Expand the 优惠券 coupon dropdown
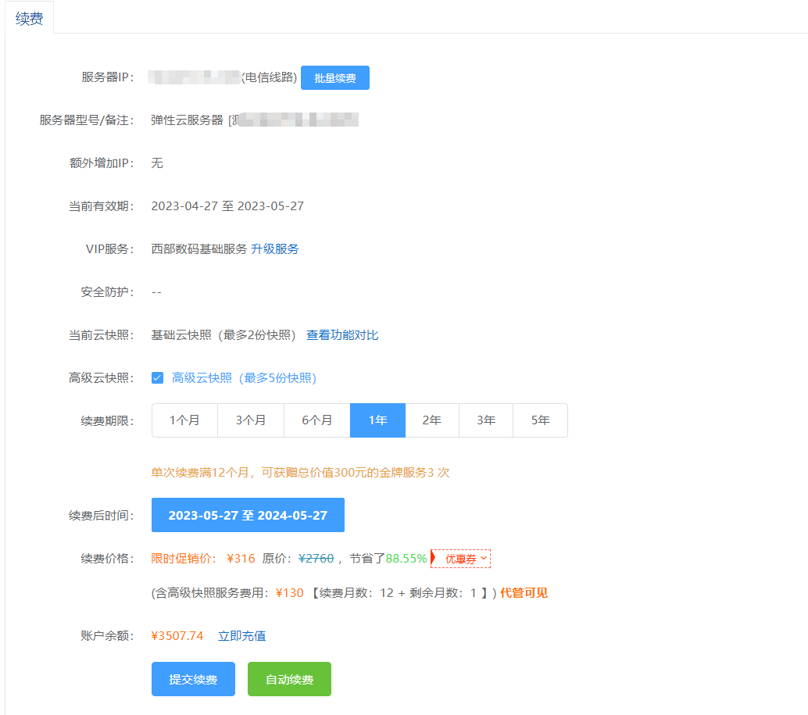 461,559
